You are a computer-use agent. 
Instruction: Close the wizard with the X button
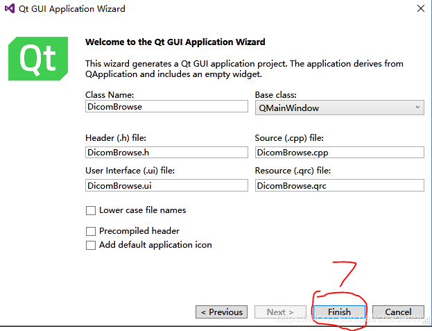pyautogui.click(x=421, y=8)
